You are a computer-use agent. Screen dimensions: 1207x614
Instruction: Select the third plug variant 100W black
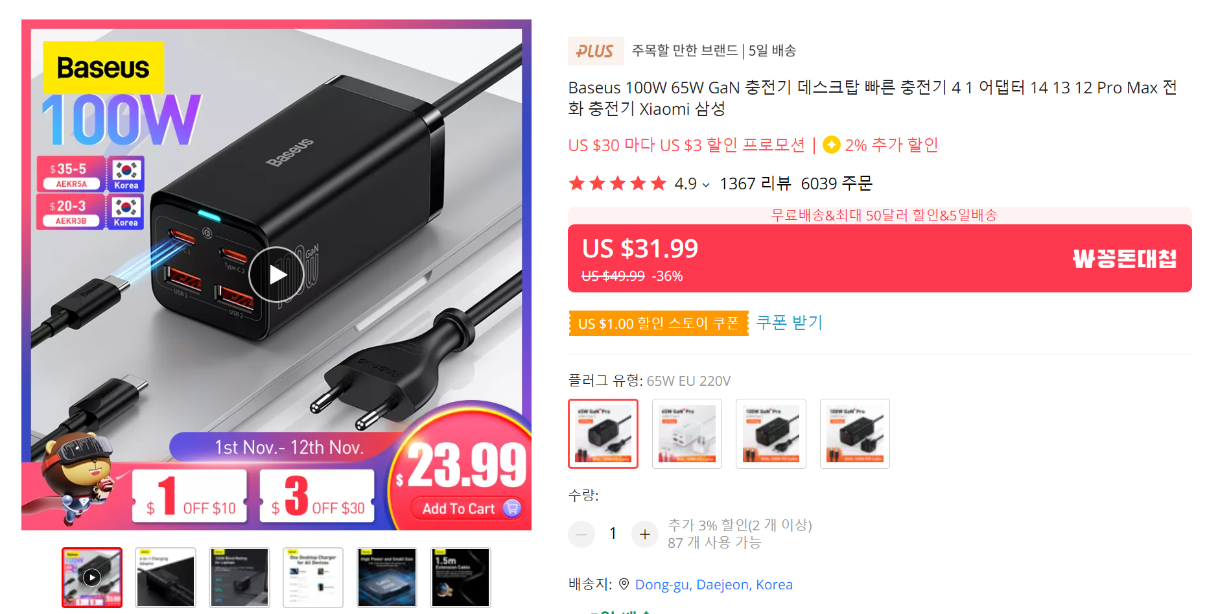pos(771,434)
